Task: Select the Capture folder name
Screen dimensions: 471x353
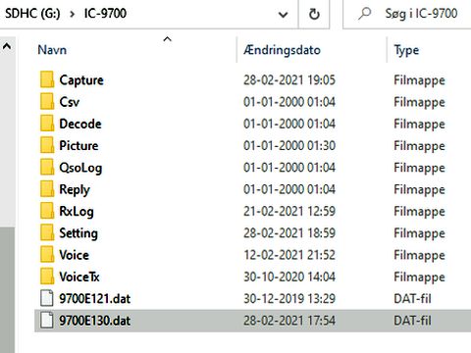Action: point(81,80)
